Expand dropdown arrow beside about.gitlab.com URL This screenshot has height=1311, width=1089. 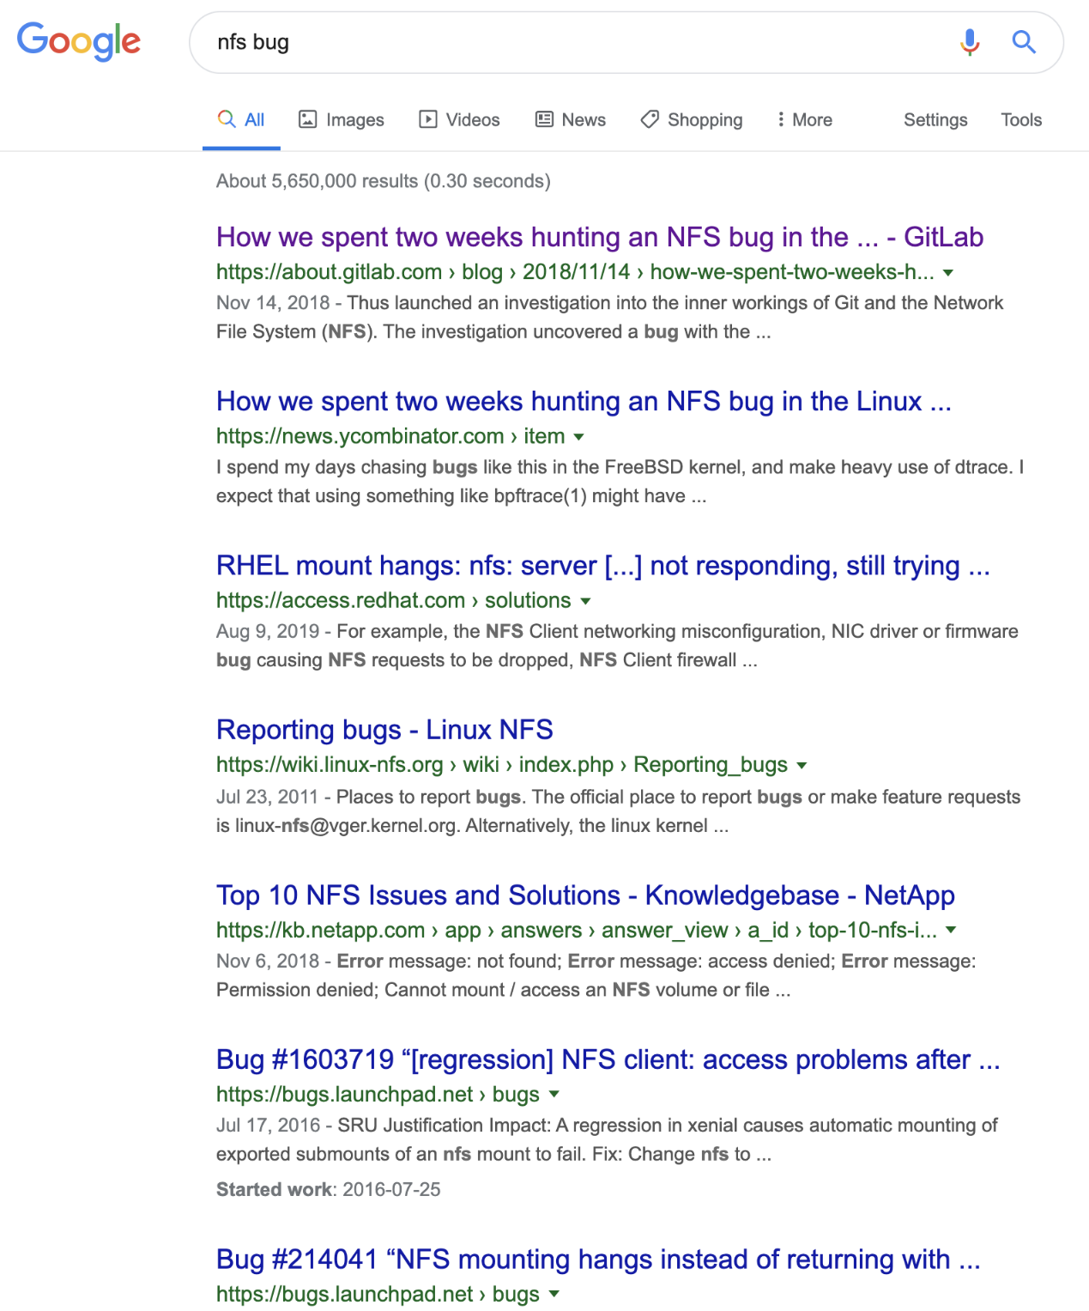(x=948, y=273)
